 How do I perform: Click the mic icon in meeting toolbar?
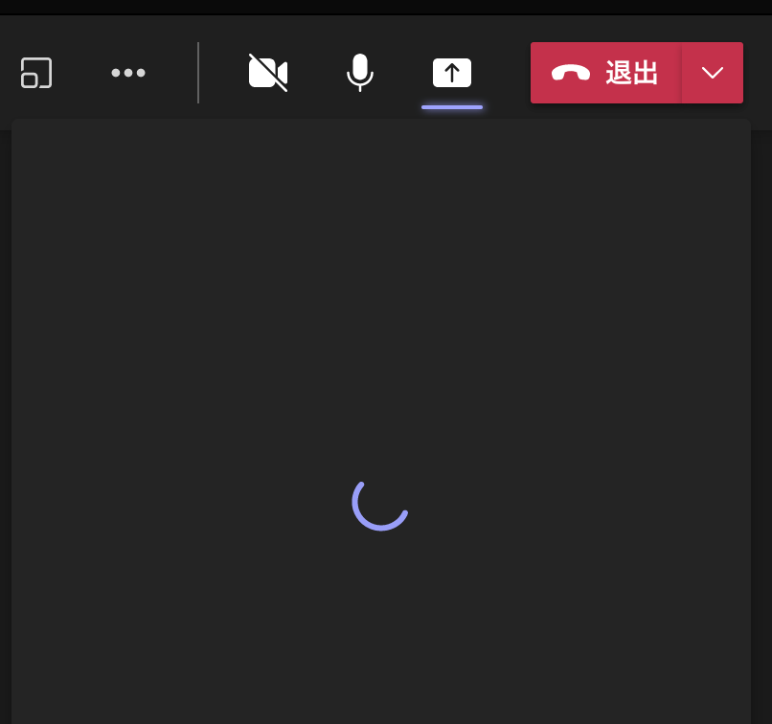click(360, 73)
